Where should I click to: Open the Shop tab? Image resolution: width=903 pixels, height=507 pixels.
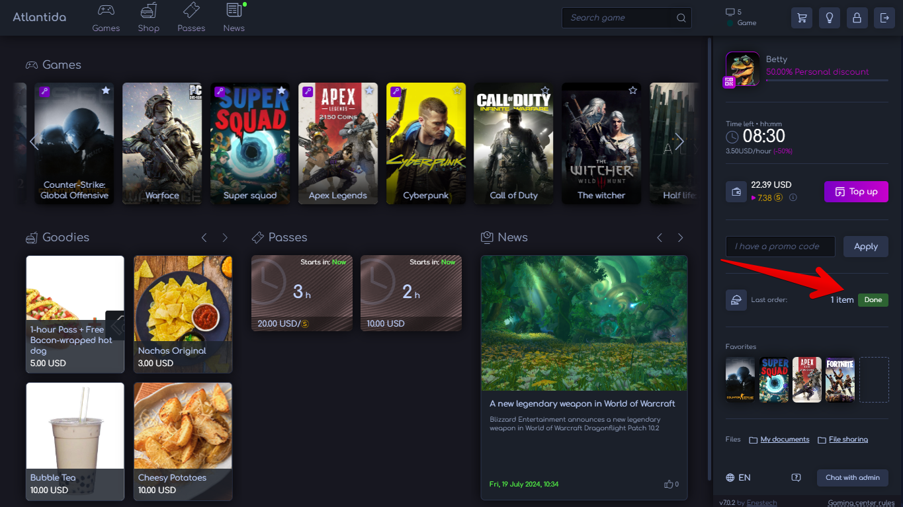tap(149, 18)
